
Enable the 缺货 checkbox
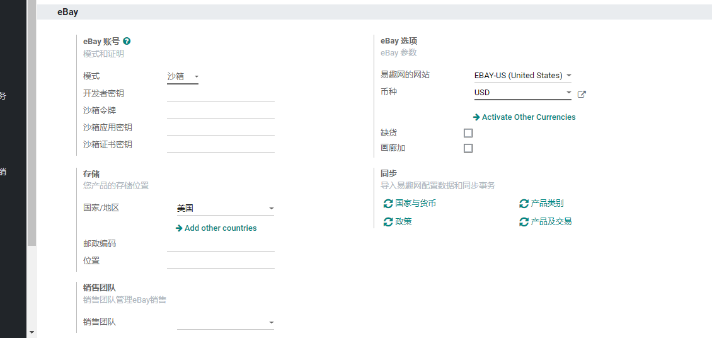tap(468, 133)
